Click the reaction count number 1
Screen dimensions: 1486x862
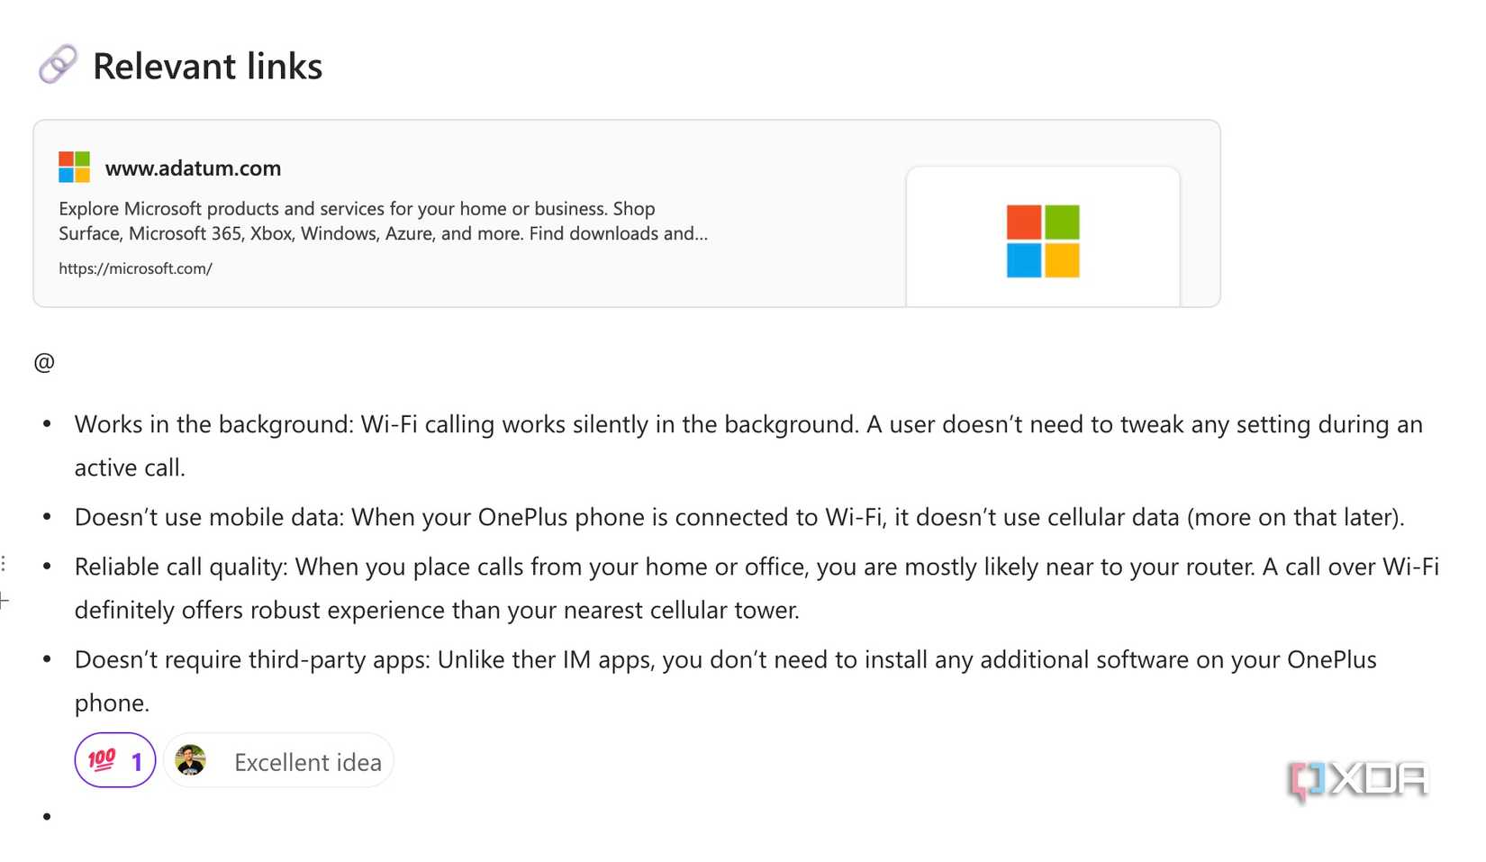137,763
